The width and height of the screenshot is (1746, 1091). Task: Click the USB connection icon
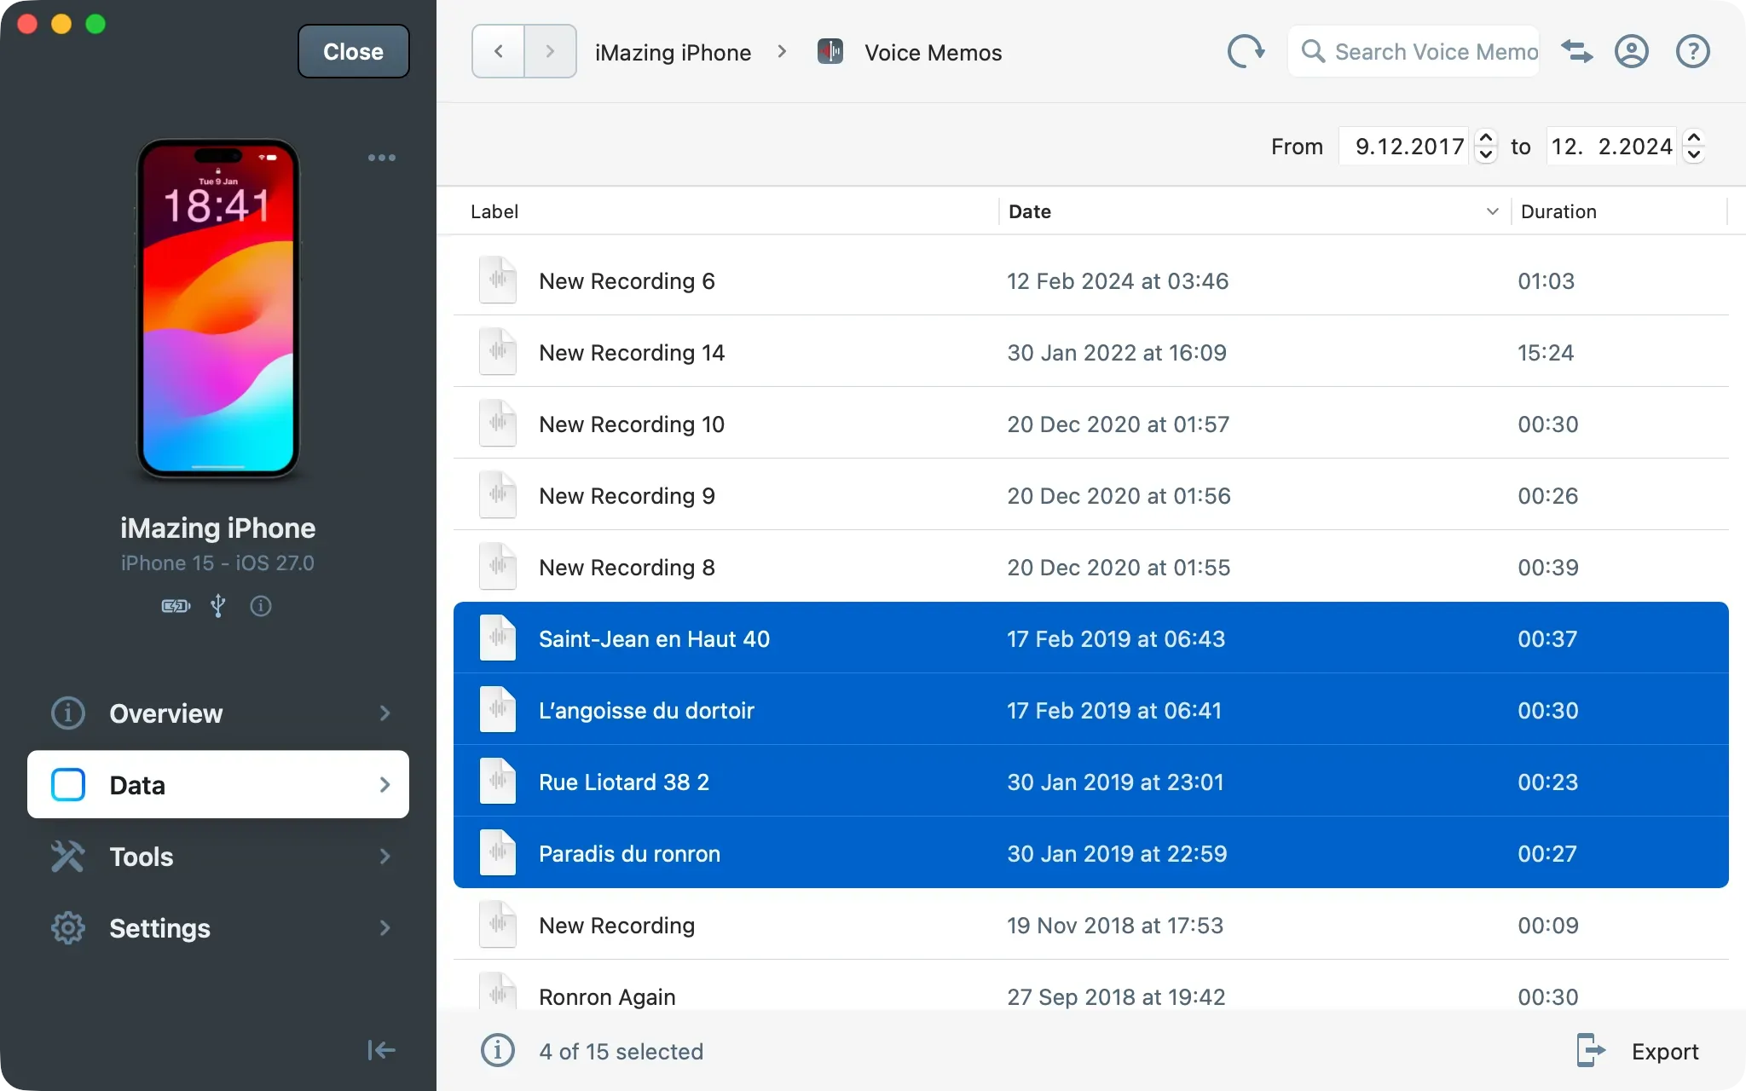click(x=218, y=606)
